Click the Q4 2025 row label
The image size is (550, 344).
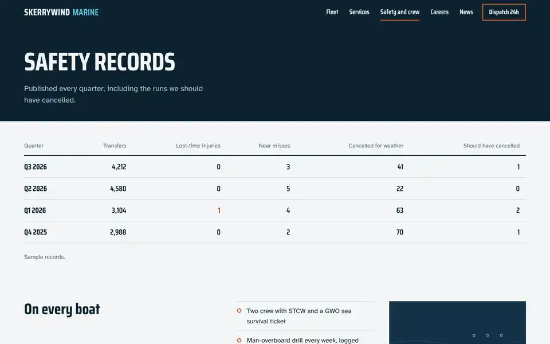(36, 232)
